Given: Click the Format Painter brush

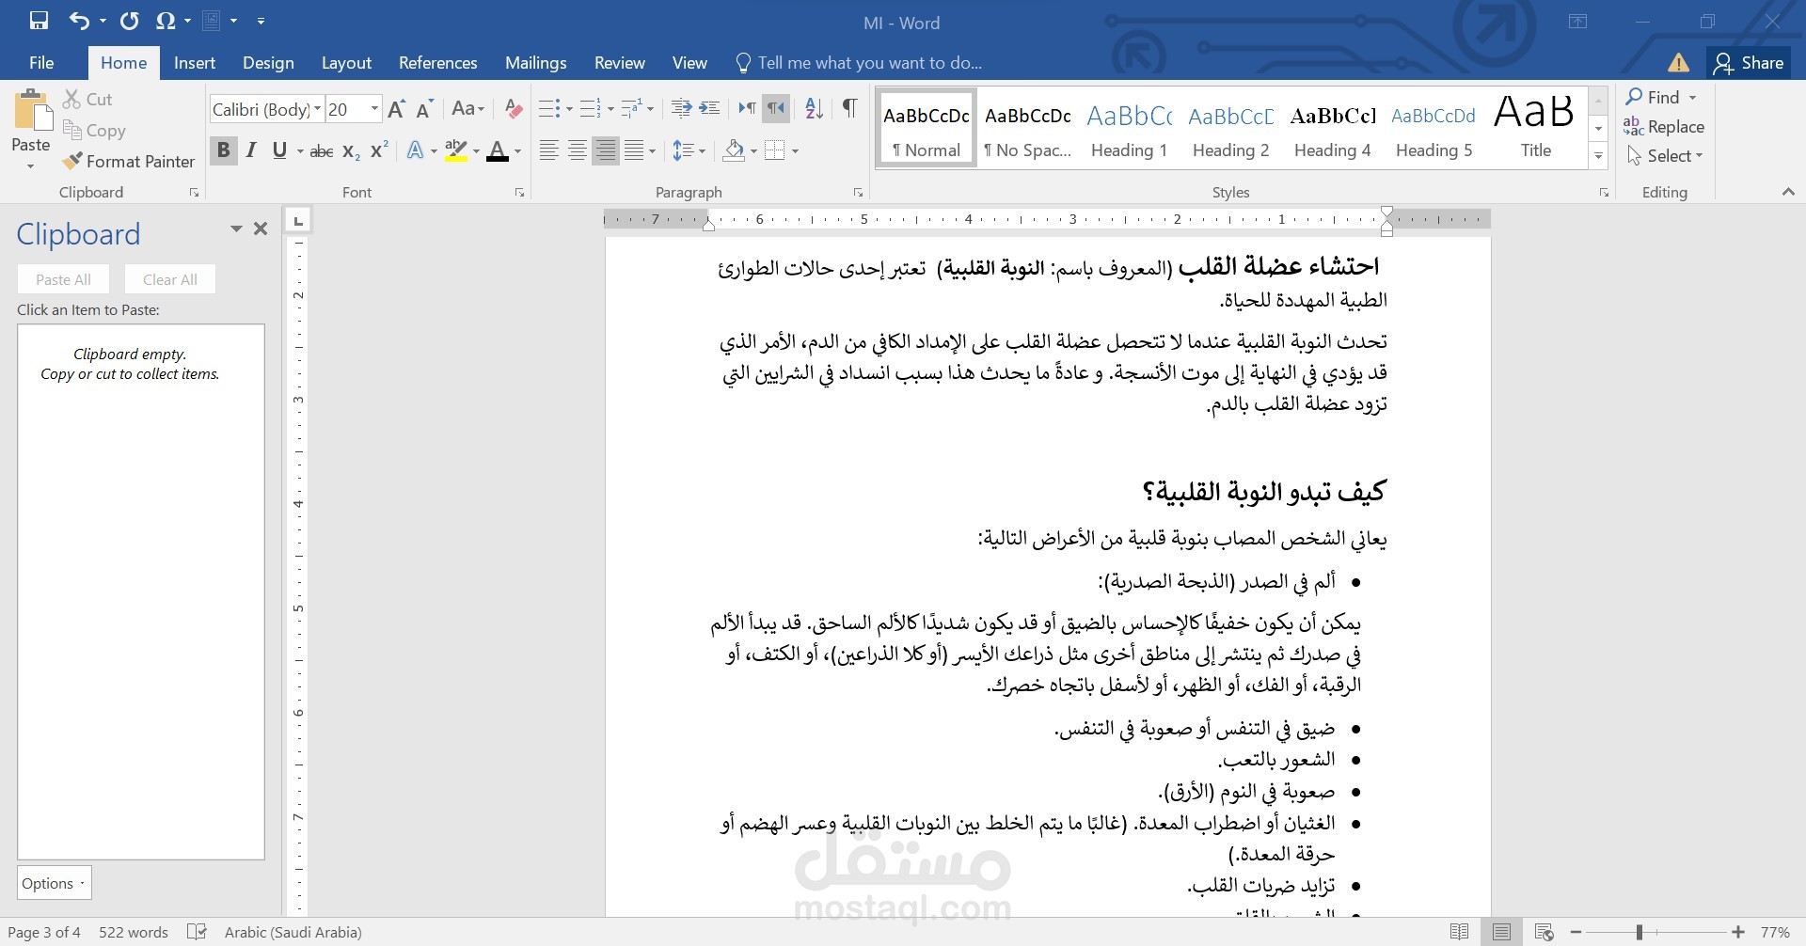Looking at the screenshot, I should 72,162.
